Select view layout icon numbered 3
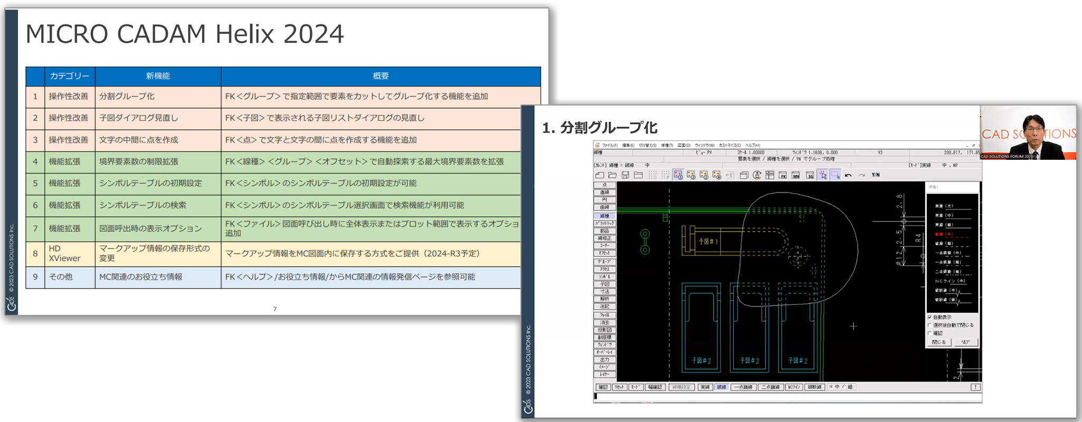The width and height of the screenshot is (1082, 422). pyautogui.click(x=704, y=175)
